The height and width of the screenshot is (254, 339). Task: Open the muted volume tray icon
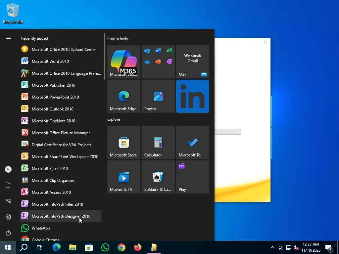[296, 247]
